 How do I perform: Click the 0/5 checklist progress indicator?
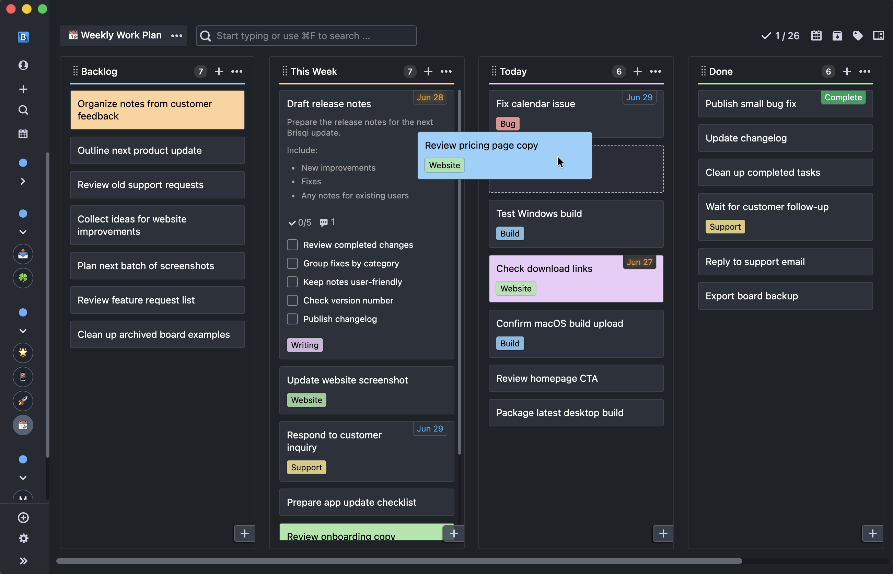300,222
